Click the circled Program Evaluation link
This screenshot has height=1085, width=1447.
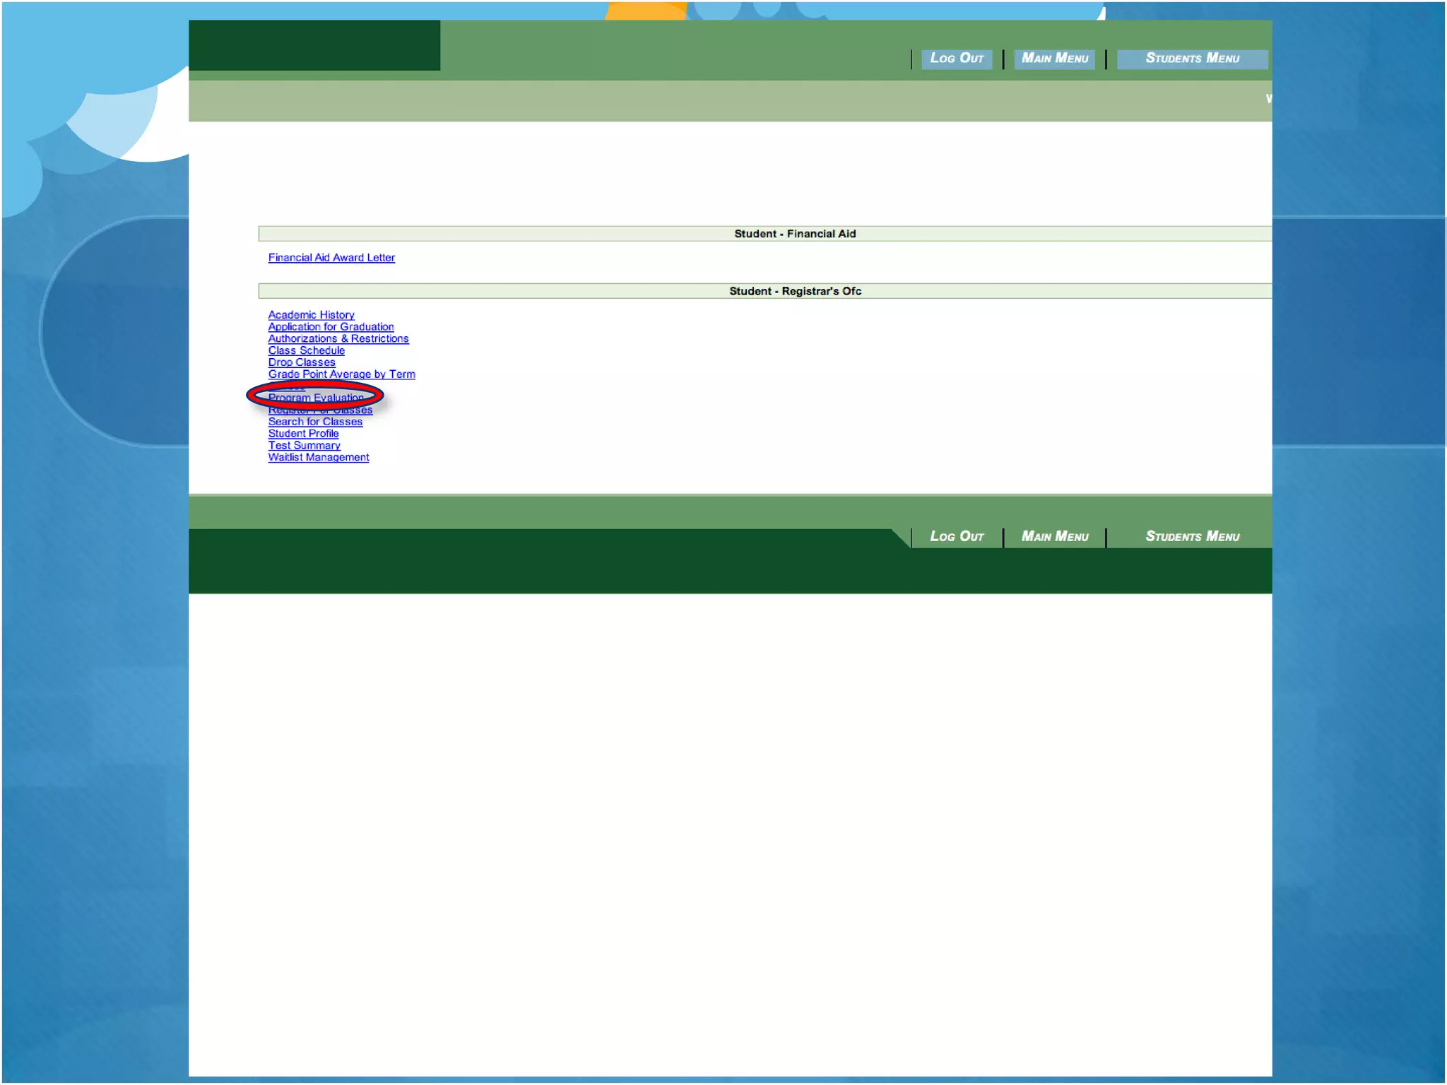coord(315,398)
